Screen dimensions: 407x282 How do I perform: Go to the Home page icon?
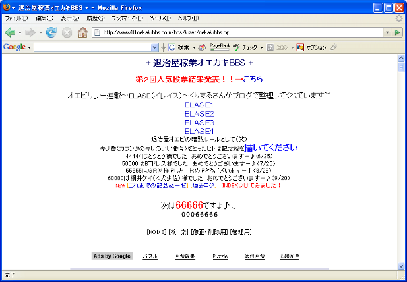point(82,32)
